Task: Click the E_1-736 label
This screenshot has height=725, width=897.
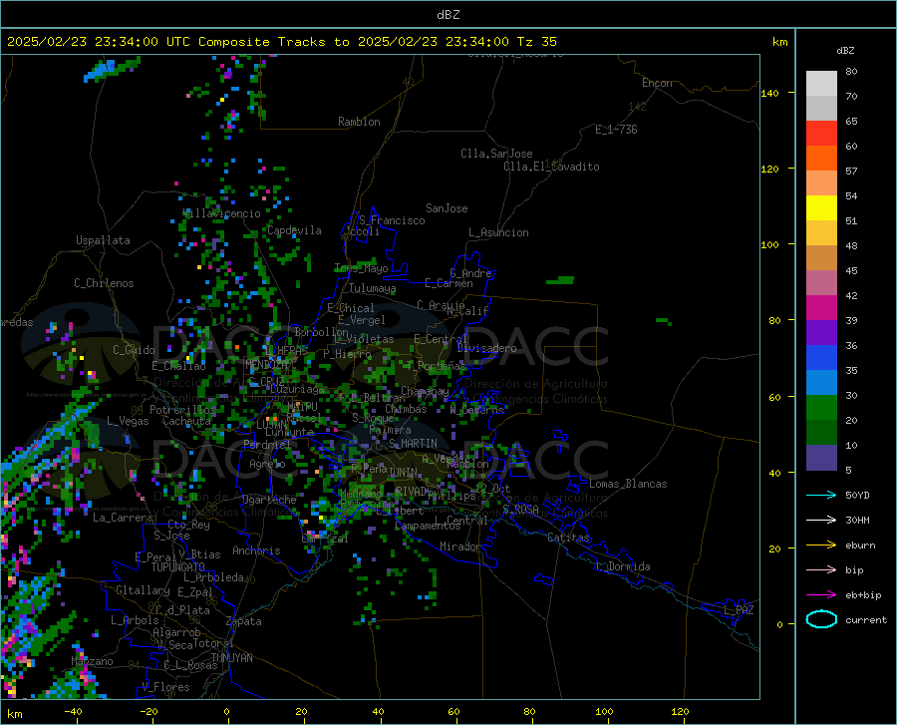Action: click(616, 130)
